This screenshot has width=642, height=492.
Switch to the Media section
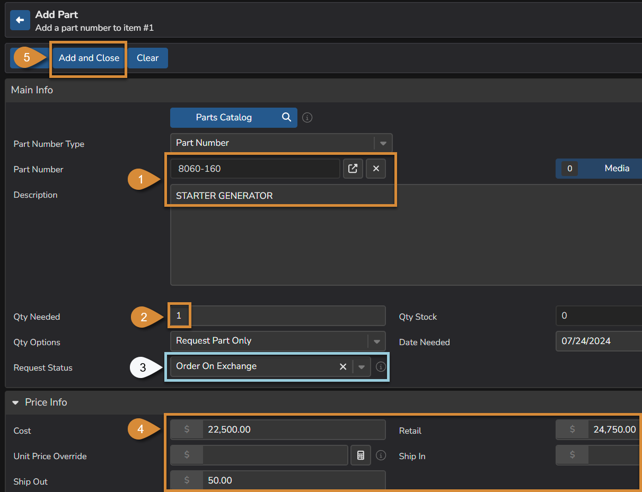(617, 168)
